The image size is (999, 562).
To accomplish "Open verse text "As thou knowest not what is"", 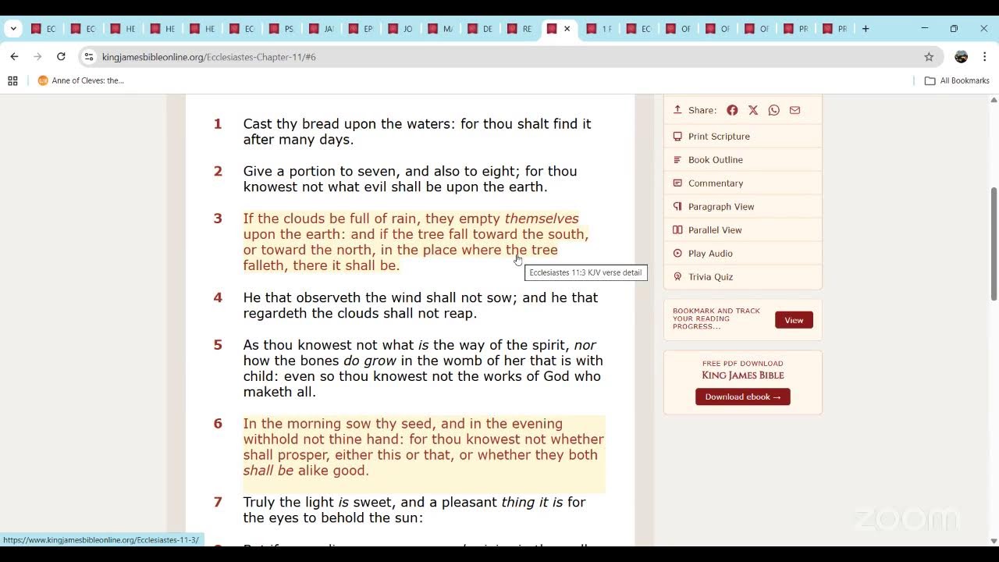I will click(x=336, y=345).
